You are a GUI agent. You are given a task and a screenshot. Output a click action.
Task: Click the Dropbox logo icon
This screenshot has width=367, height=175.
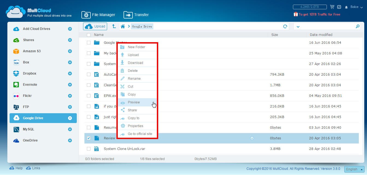[16, 73]
